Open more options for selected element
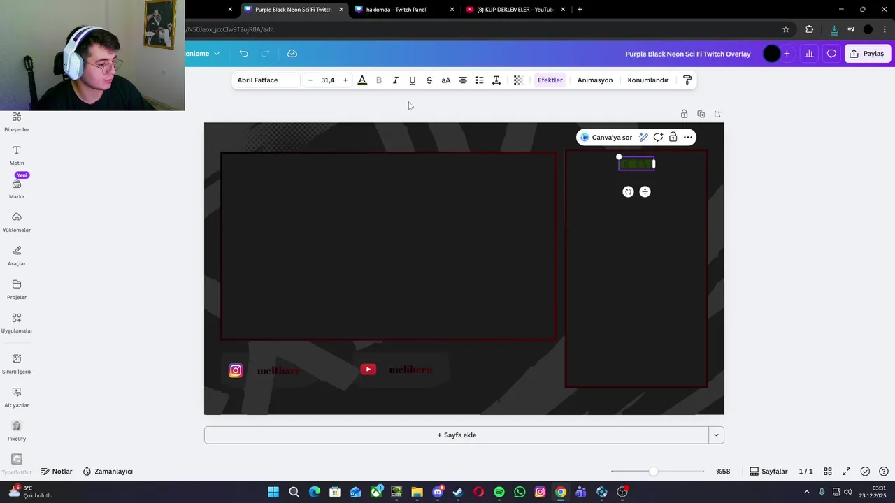This screenshot has width=895, height=503. (688, 138)
